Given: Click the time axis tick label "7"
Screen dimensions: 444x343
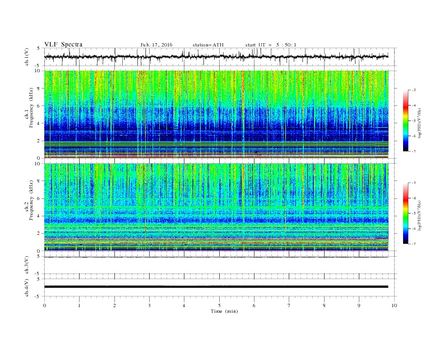Looking at the screenshot, I should pyautogui.click(x=289, y=305).
